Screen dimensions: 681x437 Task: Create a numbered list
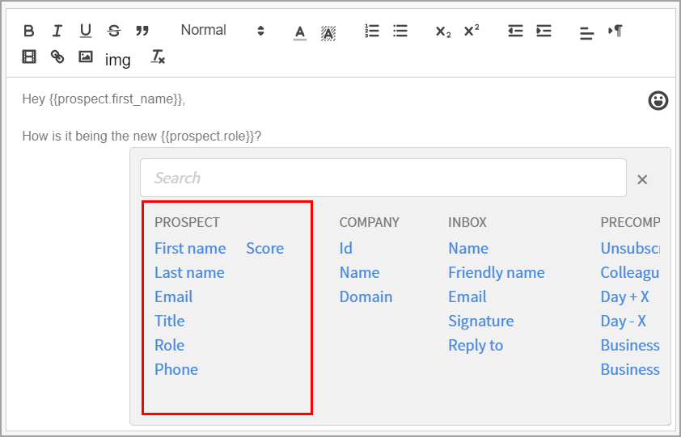pyautogui.click(x=372, y=32)
